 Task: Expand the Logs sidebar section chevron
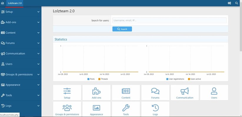coord(39,106)
